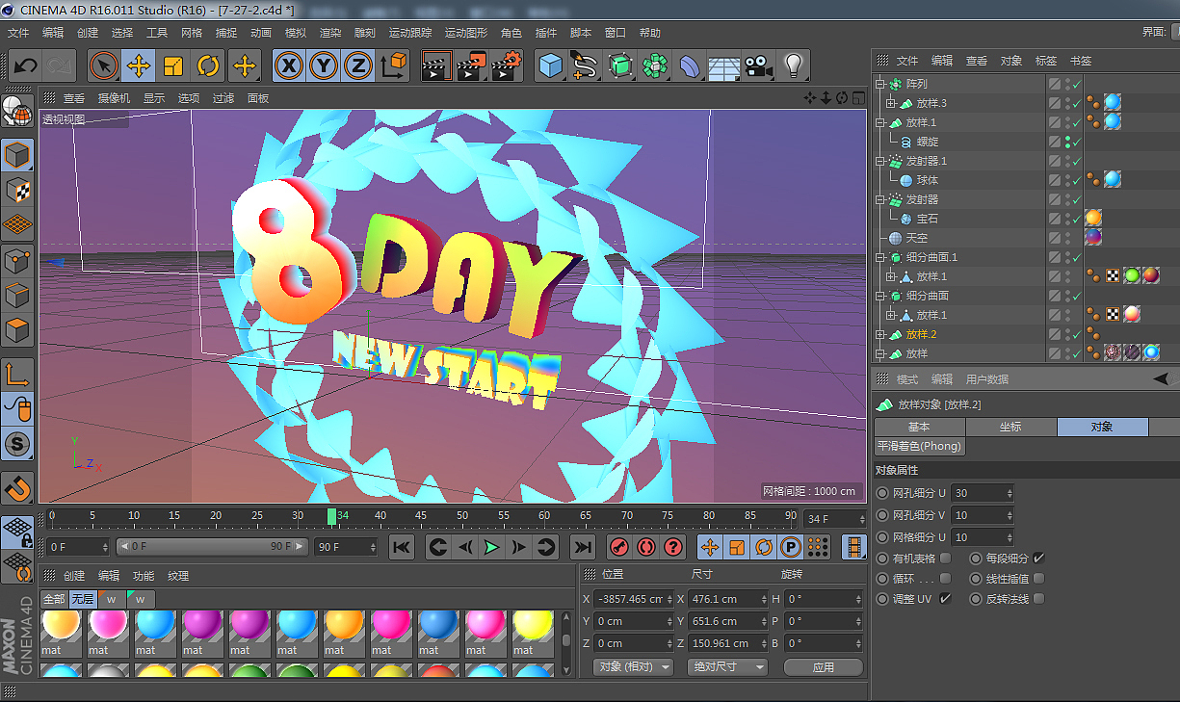Toggle the 阵列 object's enable checkmark
The height and width of the screenshot is (702, 1180).
click(x=1077, y=84)
